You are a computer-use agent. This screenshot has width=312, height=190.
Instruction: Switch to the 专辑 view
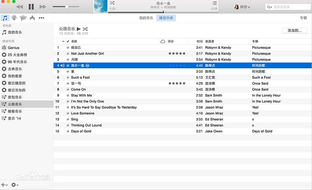pos(303,18)
